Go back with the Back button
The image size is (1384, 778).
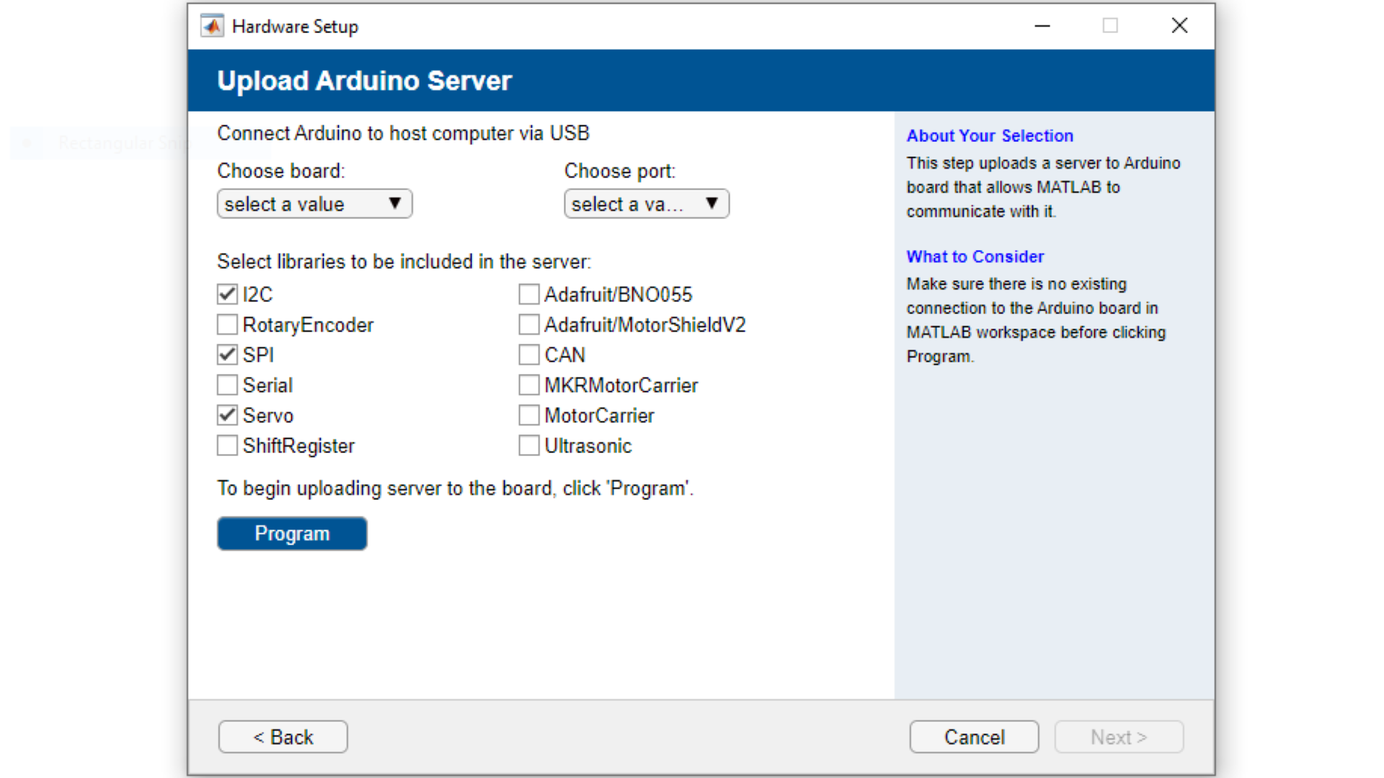(283, 736)
